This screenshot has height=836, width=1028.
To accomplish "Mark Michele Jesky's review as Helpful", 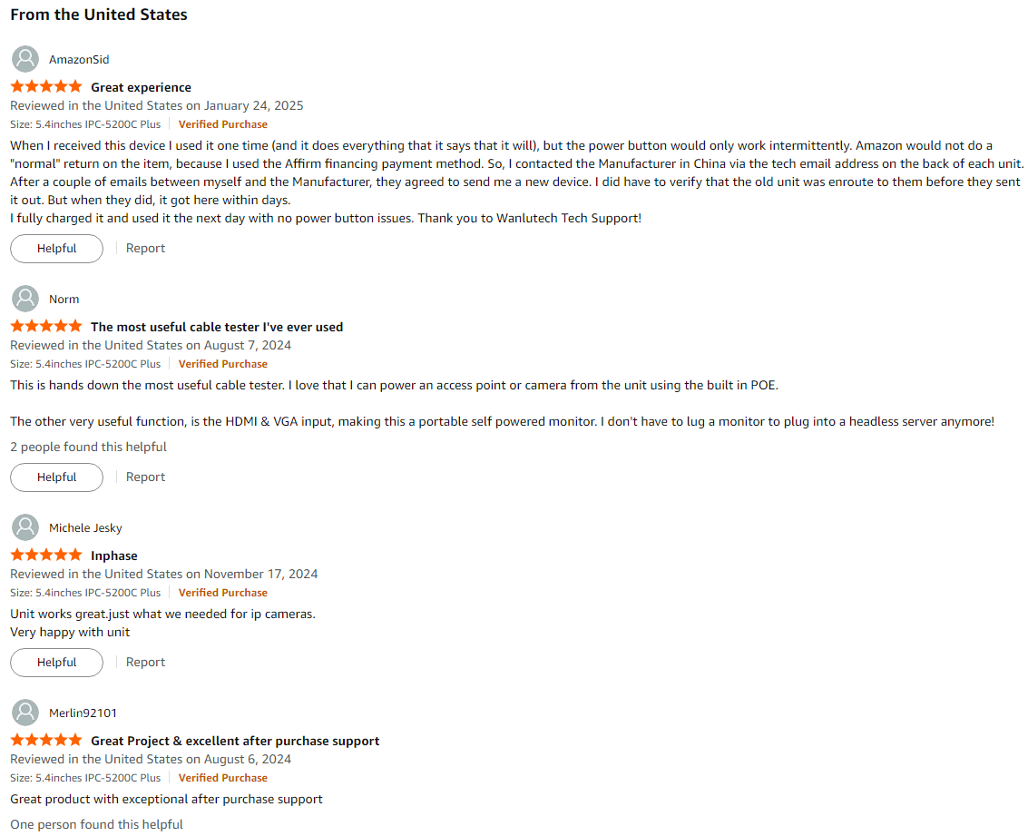I will click(56, 663).
